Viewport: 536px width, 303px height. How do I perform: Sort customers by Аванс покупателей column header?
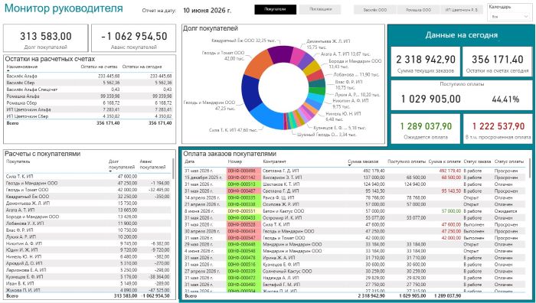coord(153,164)
